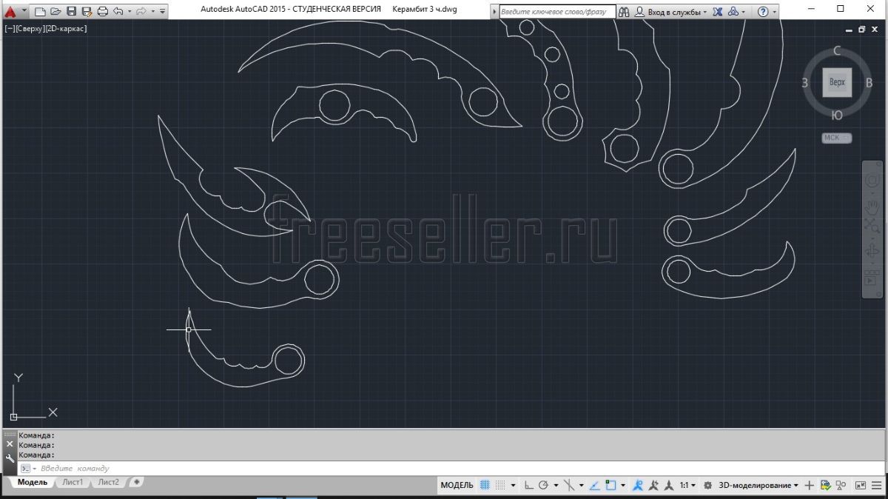Switch to the Лист2 layout tab
The image size is (888, 499).
(108, 482)
